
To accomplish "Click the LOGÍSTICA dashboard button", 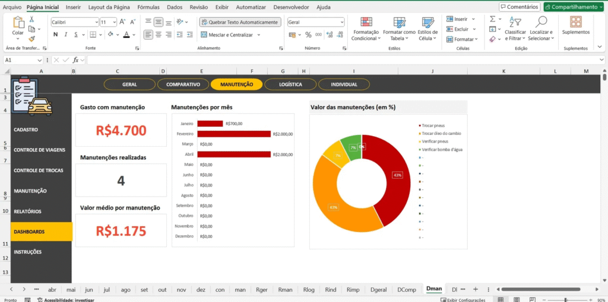I will tap(290, 84).
